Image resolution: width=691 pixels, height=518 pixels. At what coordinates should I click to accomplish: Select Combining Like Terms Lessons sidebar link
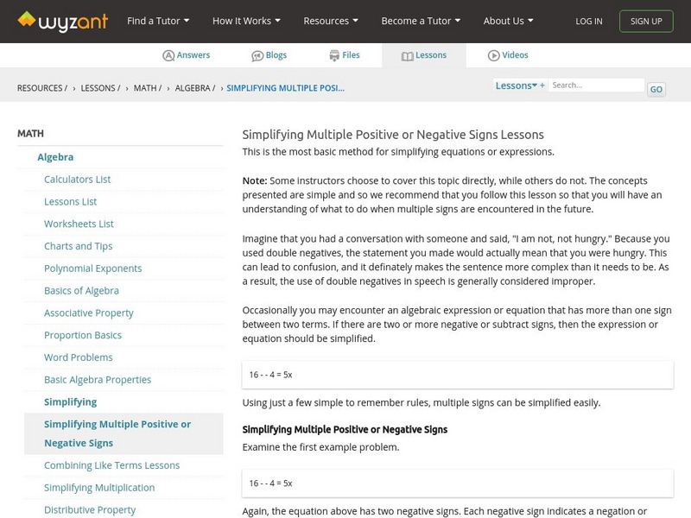point(112,465)
